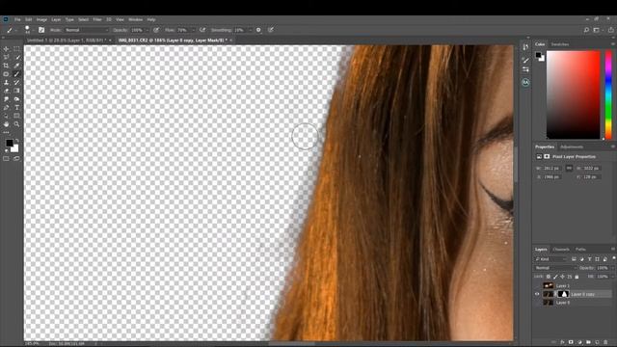Select the Spot Healing Brush tool
Viewport: 617px width, 347px height.
[6, 74]
